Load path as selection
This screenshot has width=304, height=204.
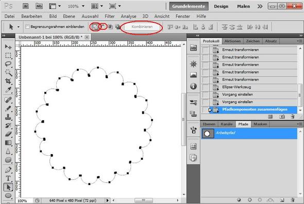260,200
